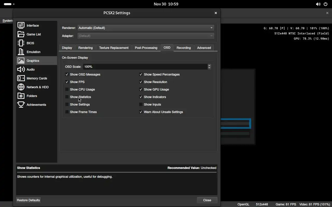Select the Folders gear icon
332x207 pixels.
(21, 96)
